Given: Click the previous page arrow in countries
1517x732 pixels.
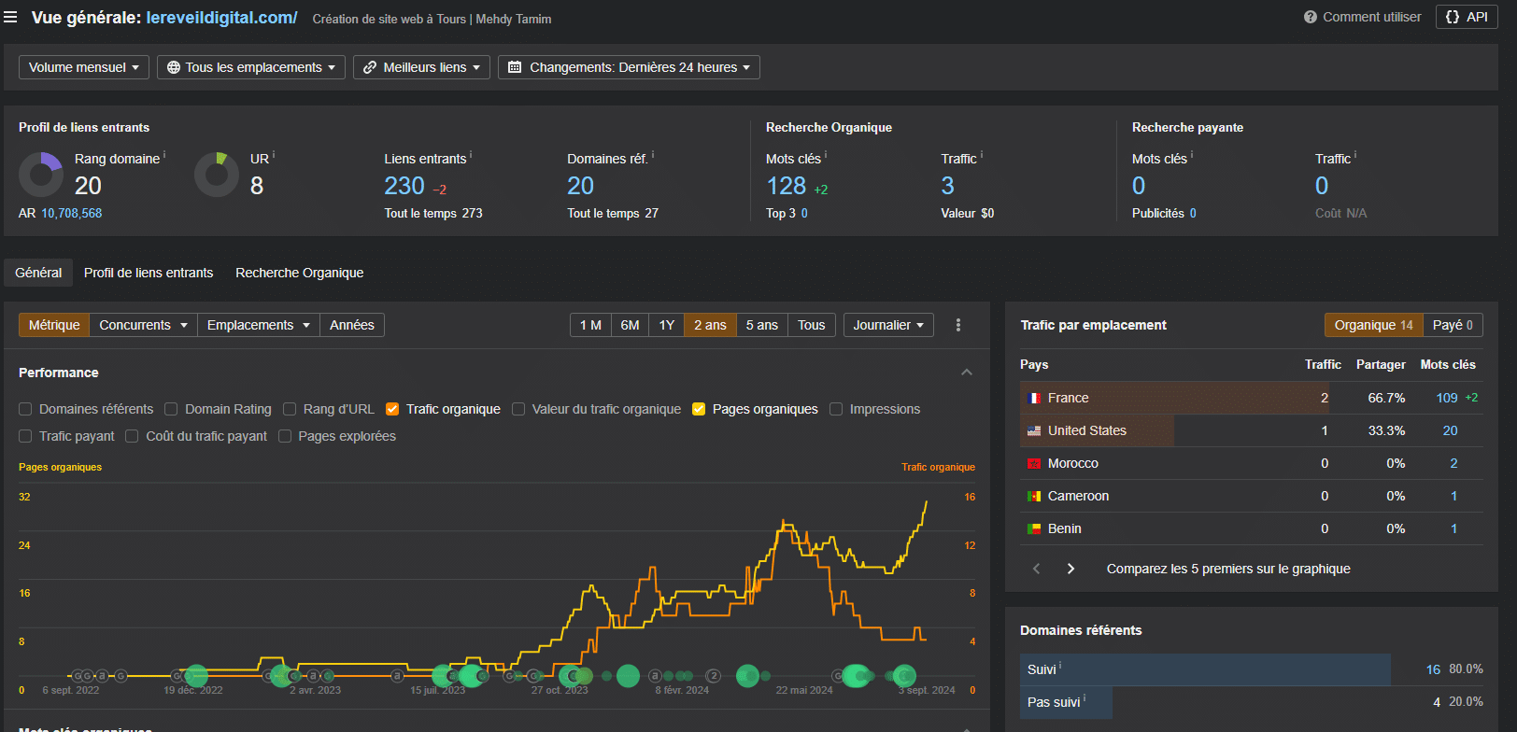Looking at the screenshot, I should (1036, 569).
